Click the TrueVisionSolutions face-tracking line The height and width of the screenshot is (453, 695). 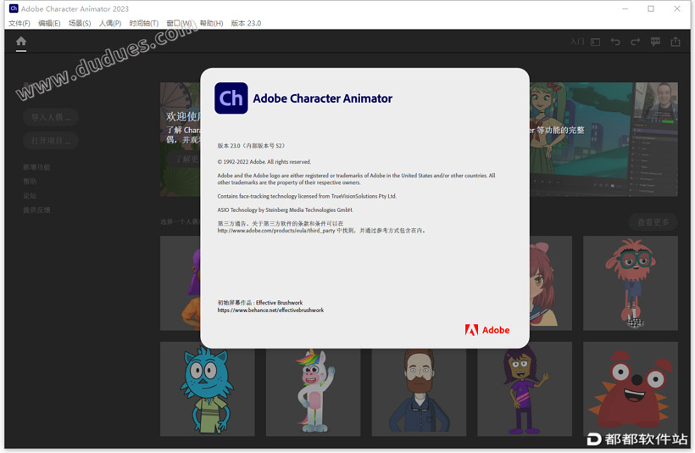(x=307, y=196)
